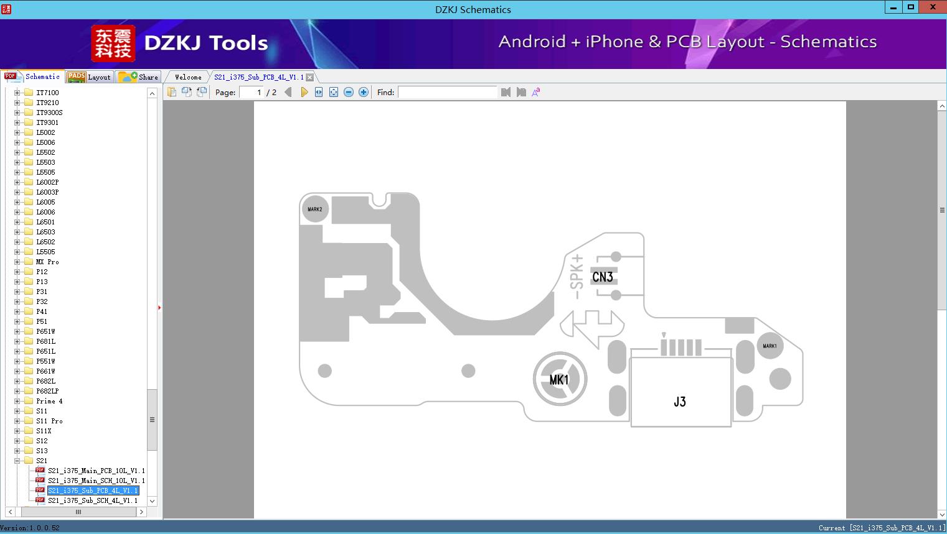The height and width of the screenshot is (534, 947).
Task: Click the MK1 component on PCB
Action: tap(560, 379)
